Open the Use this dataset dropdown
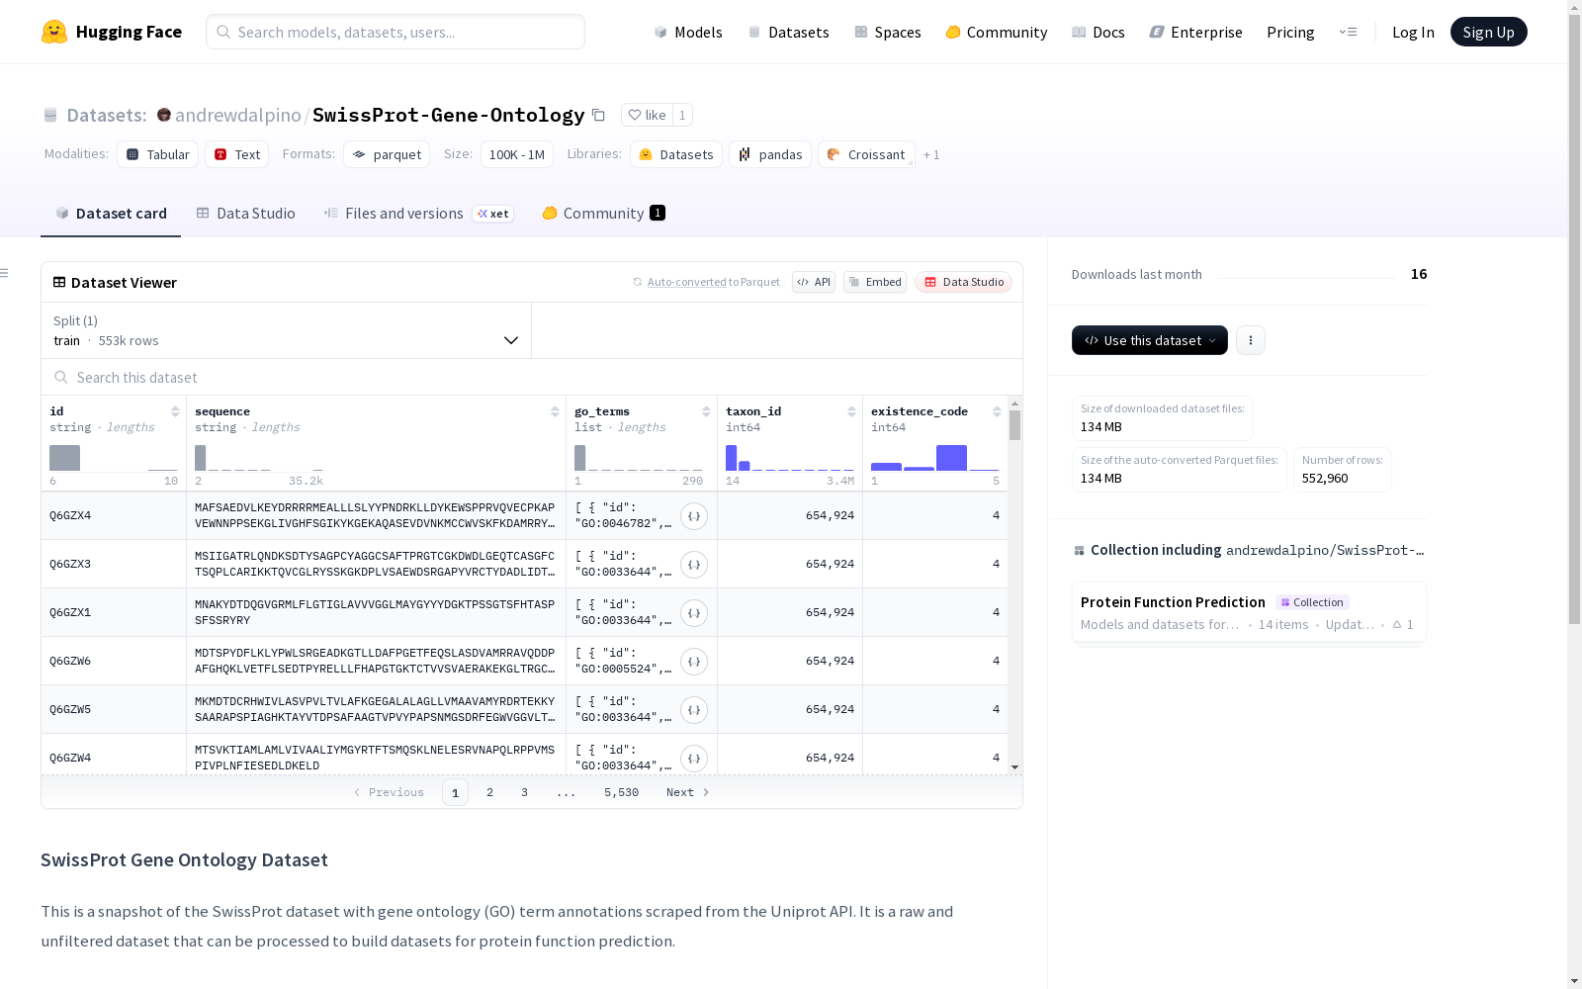 tap(1150, 340)
